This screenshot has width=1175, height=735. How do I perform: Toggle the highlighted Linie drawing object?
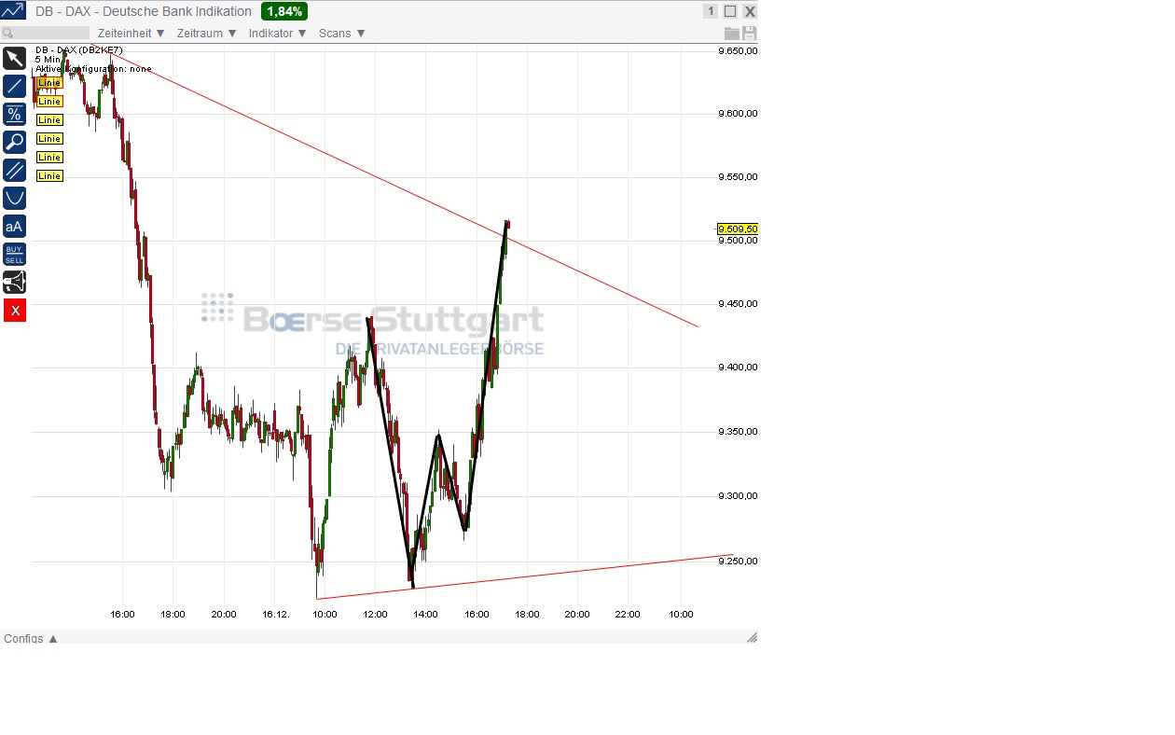pos(48,82)
